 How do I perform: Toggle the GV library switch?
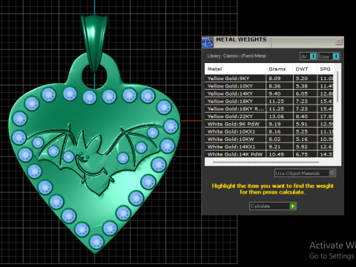pos(309,56)
